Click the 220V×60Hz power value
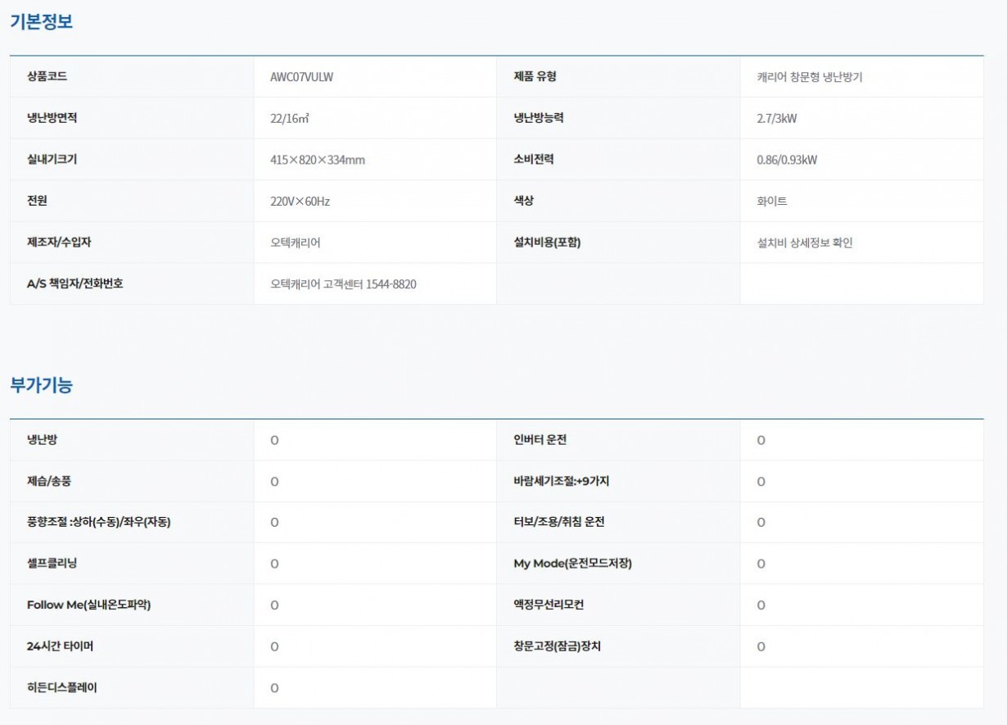 pyautogui.click(x=300, y=201)
